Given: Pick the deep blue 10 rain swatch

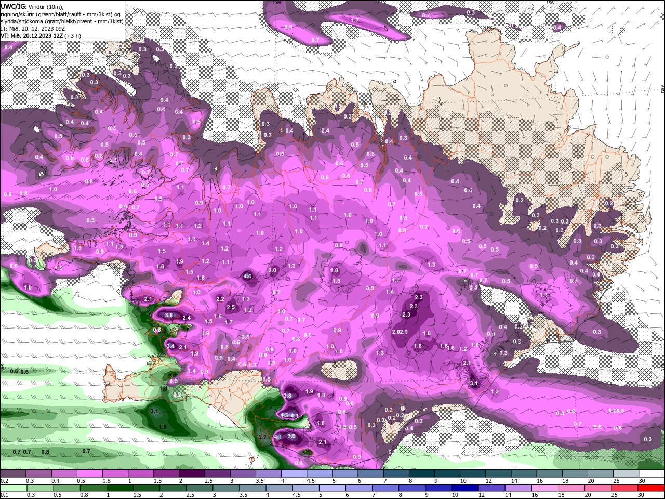Looking at the screenshot, I should [464, 488].
